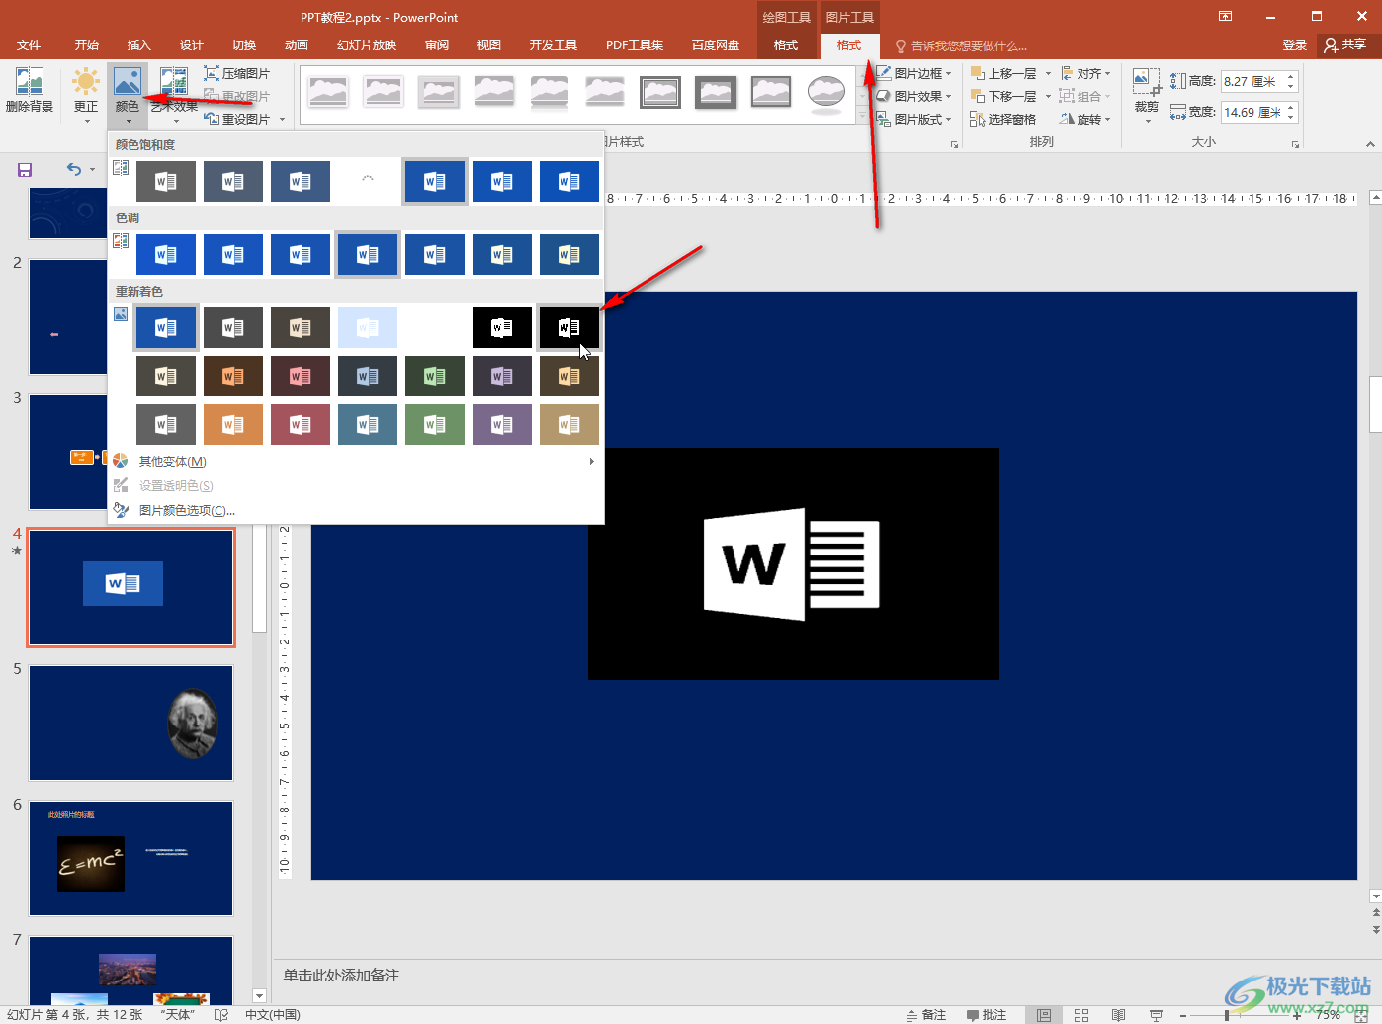Click the Color (颜色) picture tool button

(x=128, y=94)
